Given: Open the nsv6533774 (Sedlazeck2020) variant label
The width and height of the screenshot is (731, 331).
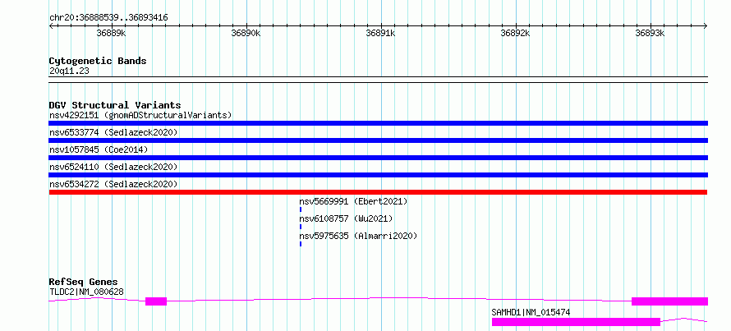Looking at the screenshot, I should click(113, 132).
